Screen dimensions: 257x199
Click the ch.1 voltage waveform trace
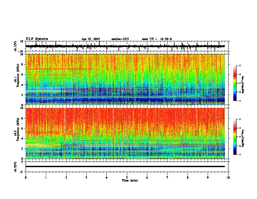click(x=125, y=46)
